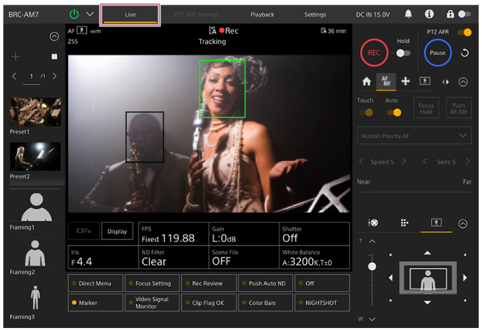Screen dimensions: 482x330
Task: Toggle the PTZ AFR switch
Action: pos(464,32)
